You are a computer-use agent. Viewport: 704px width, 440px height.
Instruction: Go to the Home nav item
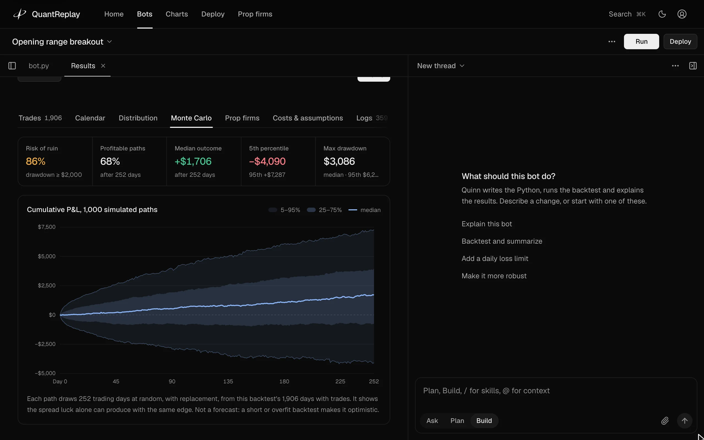(x=114, y=14)
